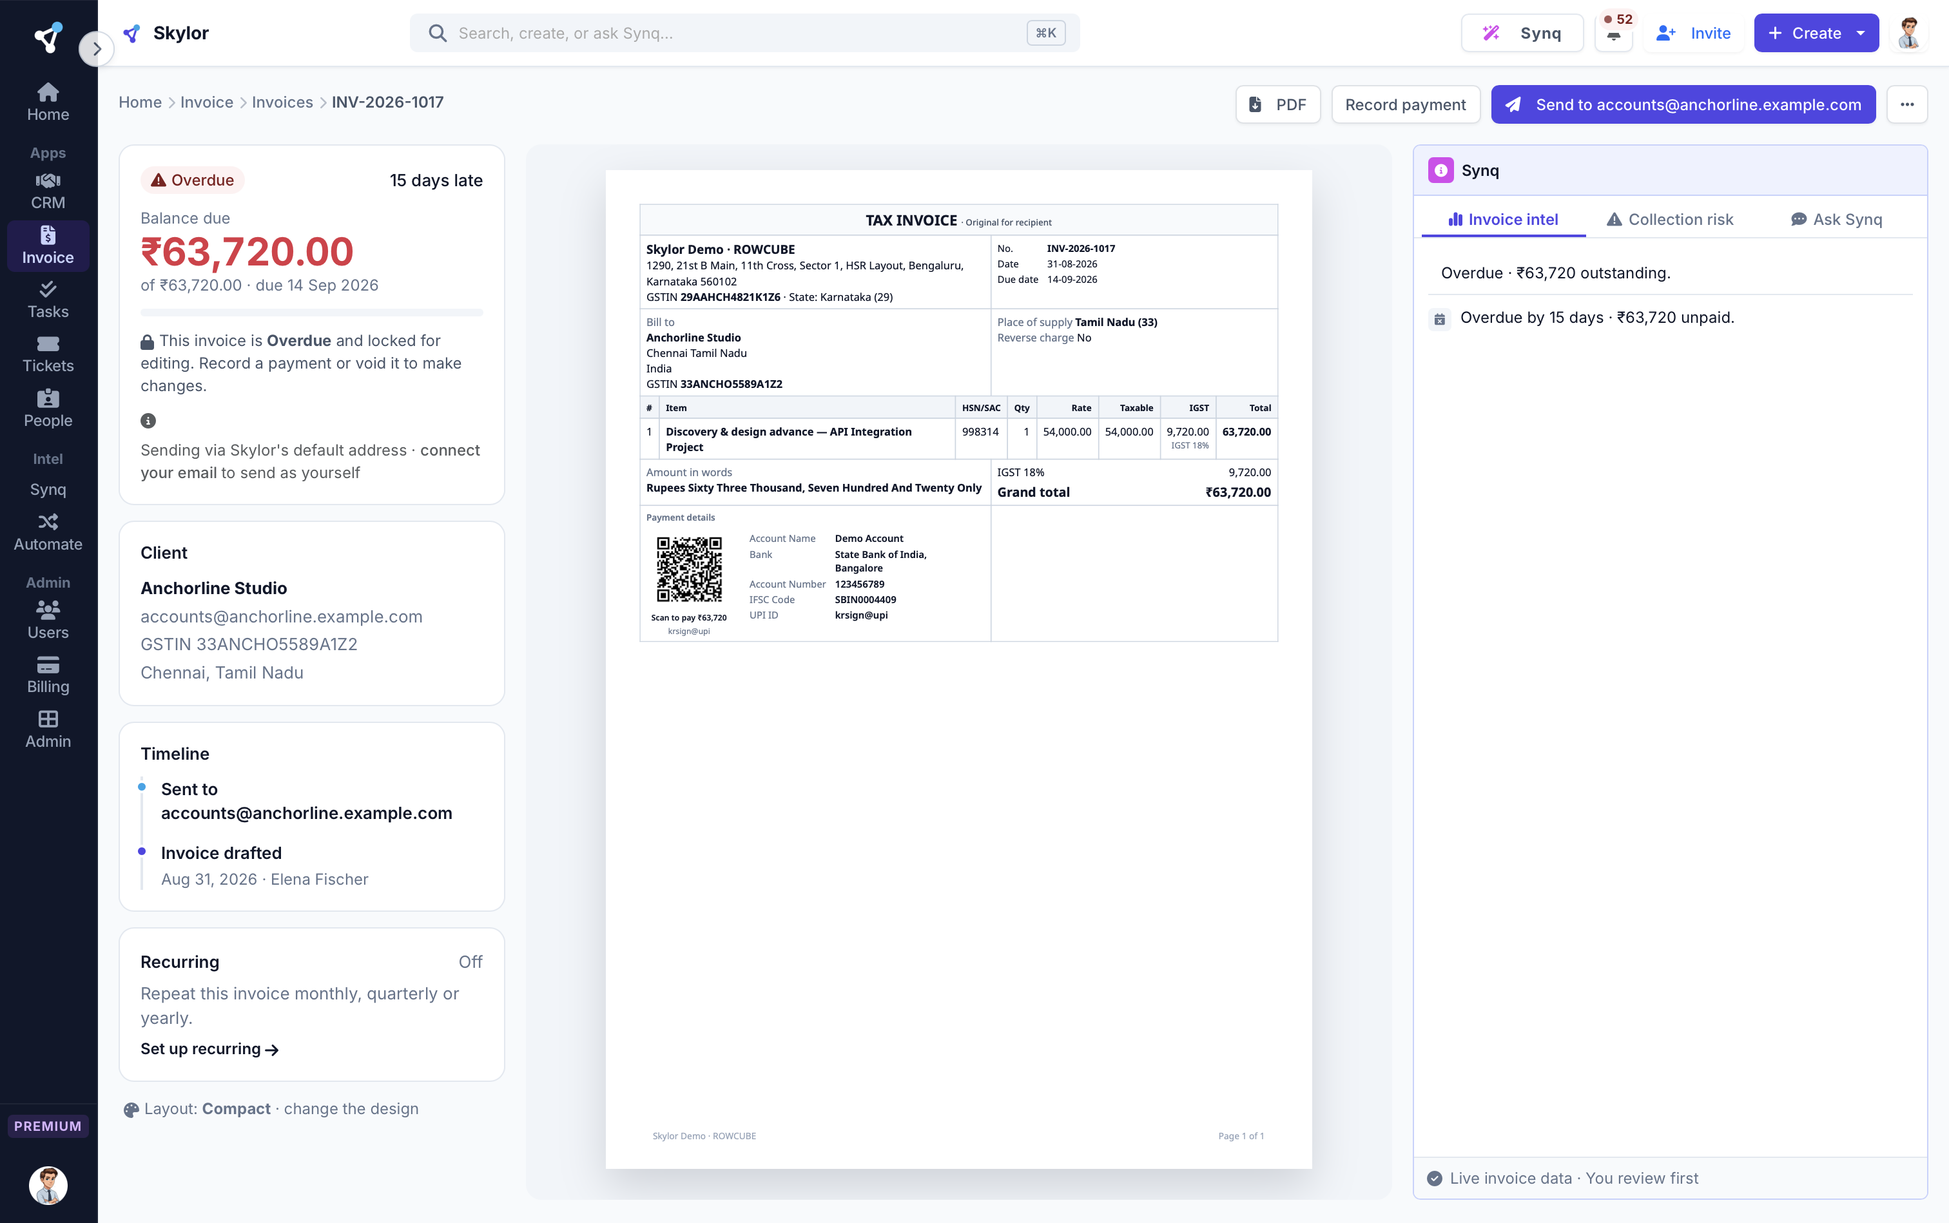Click change the design link
The image size is (1949, 1223).
click(x=351, y=1109)
